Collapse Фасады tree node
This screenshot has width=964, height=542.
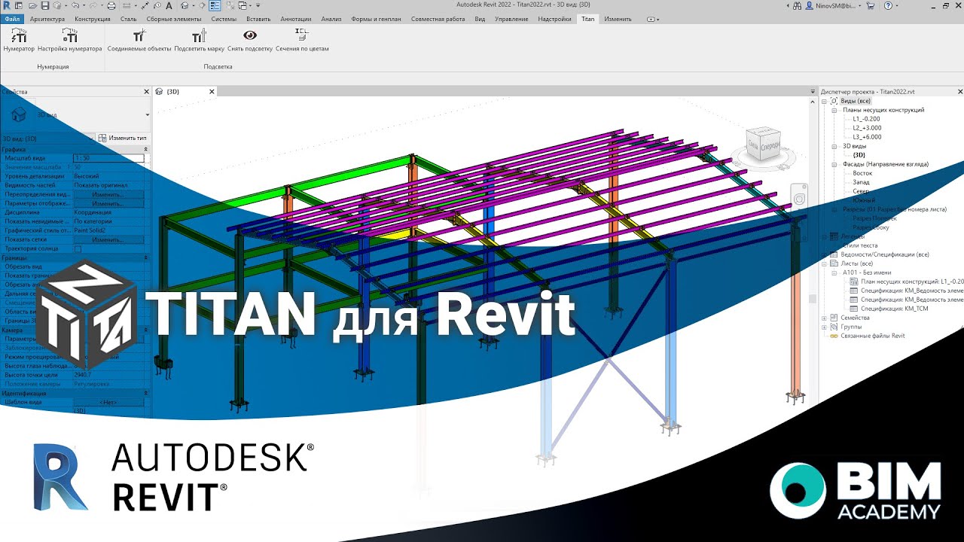coord(834,164)
